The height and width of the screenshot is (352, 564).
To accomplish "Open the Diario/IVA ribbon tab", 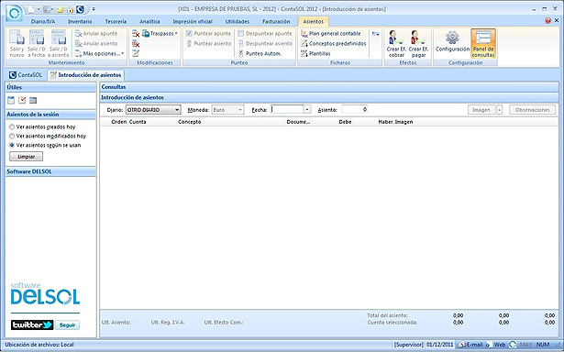I will (43, 22).
